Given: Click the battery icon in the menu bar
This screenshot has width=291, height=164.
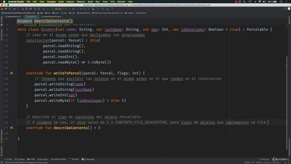Looking at the screenshot, I should coord(276,1).
